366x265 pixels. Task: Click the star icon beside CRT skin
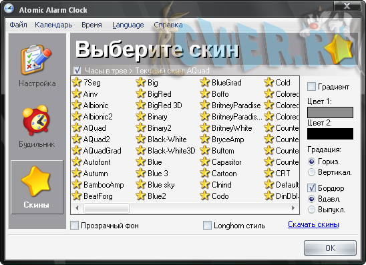[x=268, y=173]
